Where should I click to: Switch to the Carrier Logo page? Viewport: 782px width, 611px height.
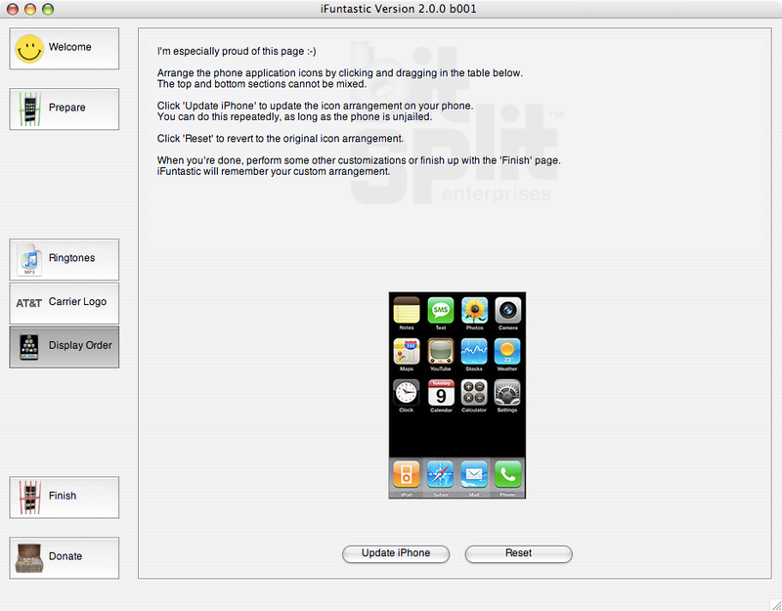click(65, 303)
